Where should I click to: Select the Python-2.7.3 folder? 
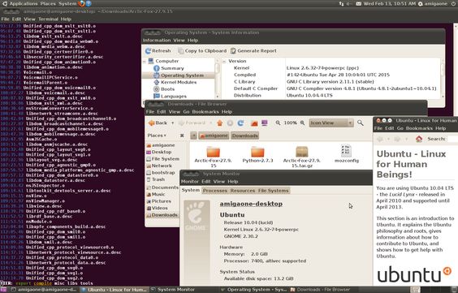point(257,155)
